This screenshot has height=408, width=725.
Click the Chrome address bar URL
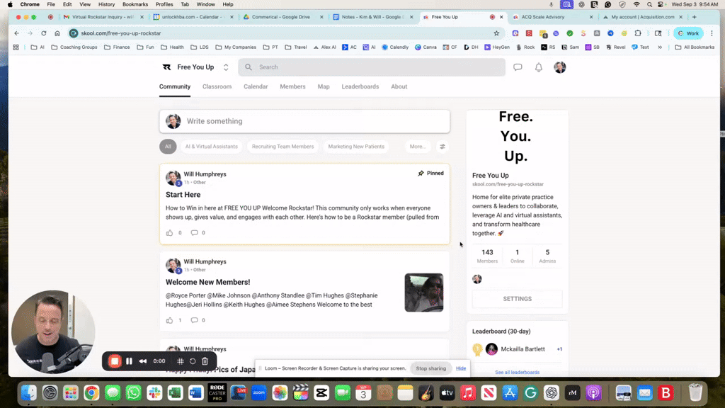(120, 33)
